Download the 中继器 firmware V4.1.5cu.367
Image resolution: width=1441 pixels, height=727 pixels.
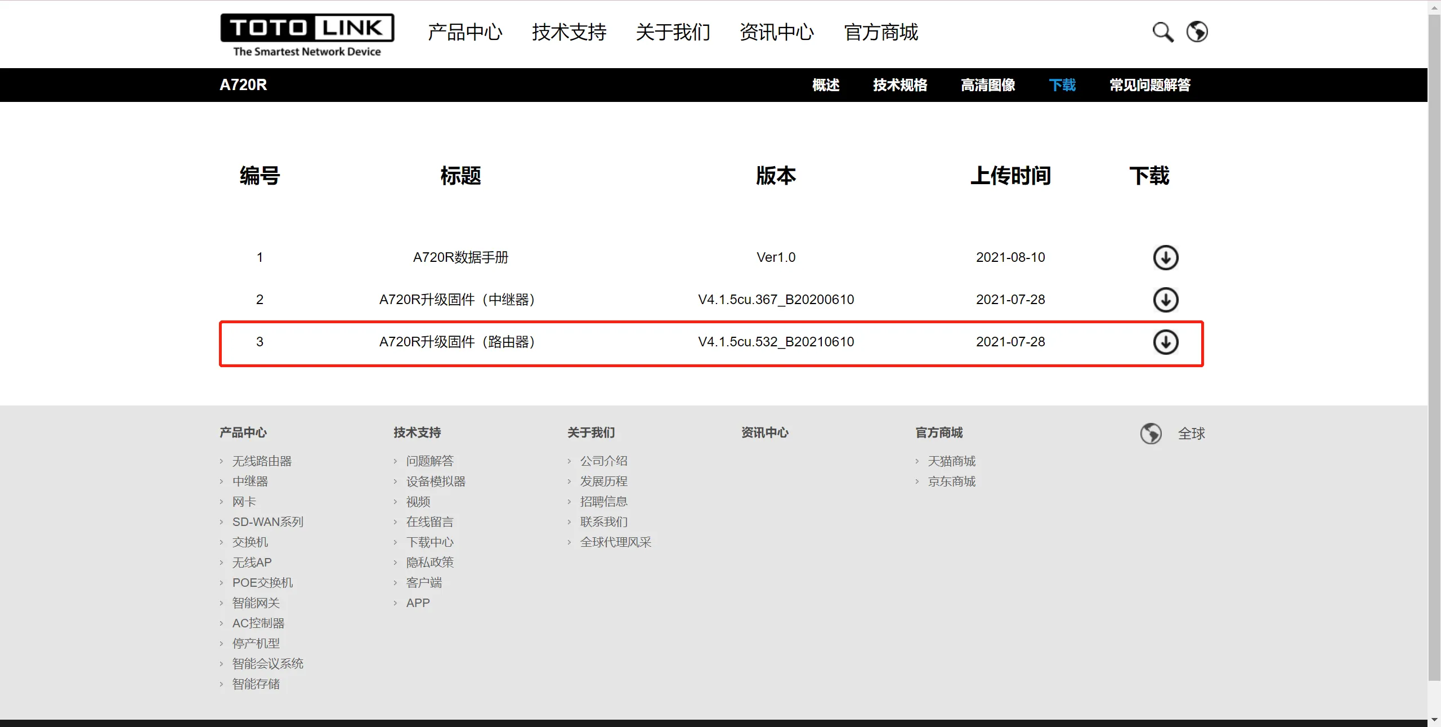pos(1165,300)
